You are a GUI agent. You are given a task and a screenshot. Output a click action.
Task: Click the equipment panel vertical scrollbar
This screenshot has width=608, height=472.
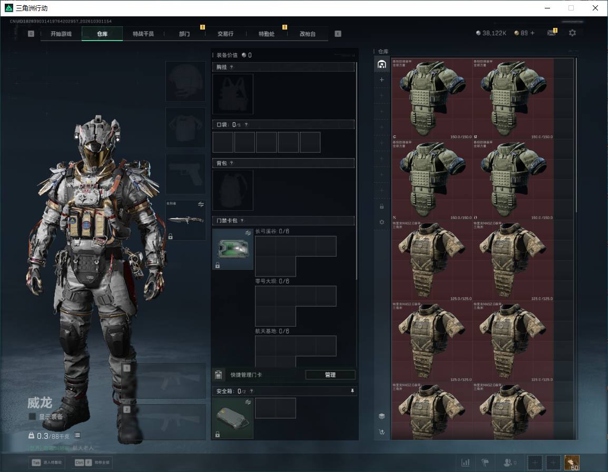[356, 171]
